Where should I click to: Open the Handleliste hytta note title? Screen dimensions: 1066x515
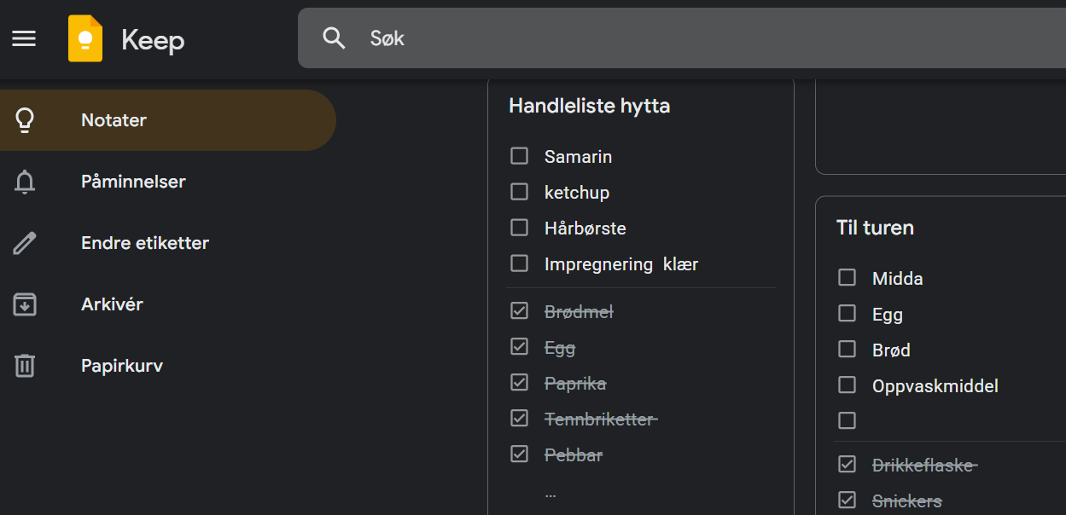tap(589, 106)
